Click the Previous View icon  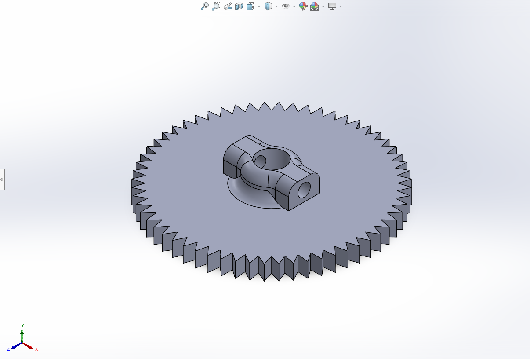point(228,6)
